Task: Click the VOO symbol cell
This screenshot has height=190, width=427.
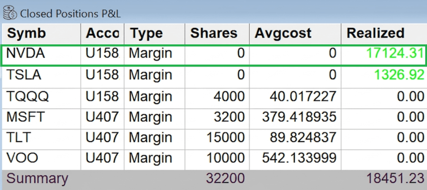Action: (22, 158)
